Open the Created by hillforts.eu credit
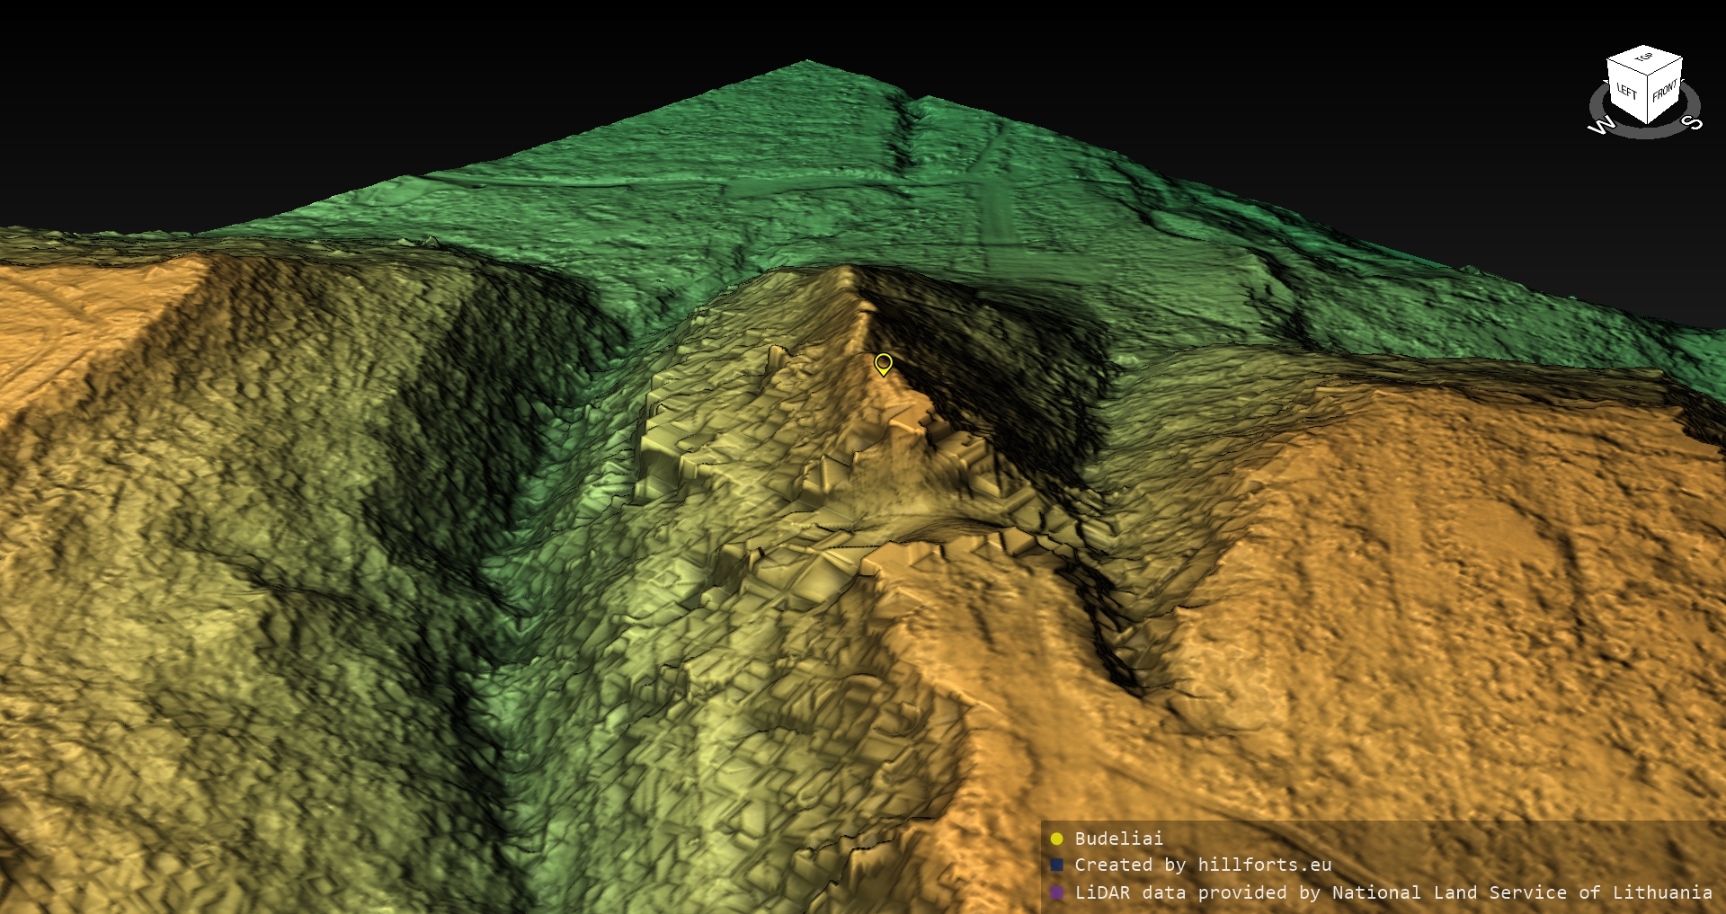This screenshot has width=1726, height=914. [1202, 865]
